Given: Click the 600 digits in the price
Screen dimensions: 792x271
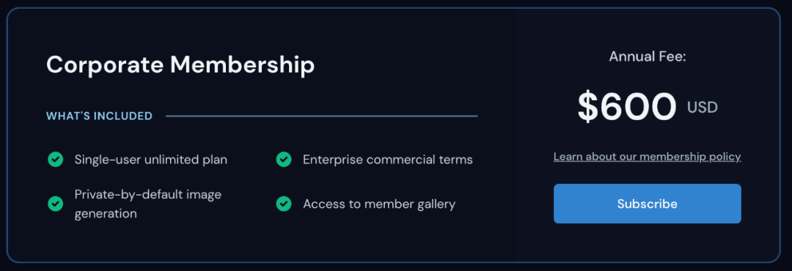Looking at the screenshot, I should pos(639,107).
